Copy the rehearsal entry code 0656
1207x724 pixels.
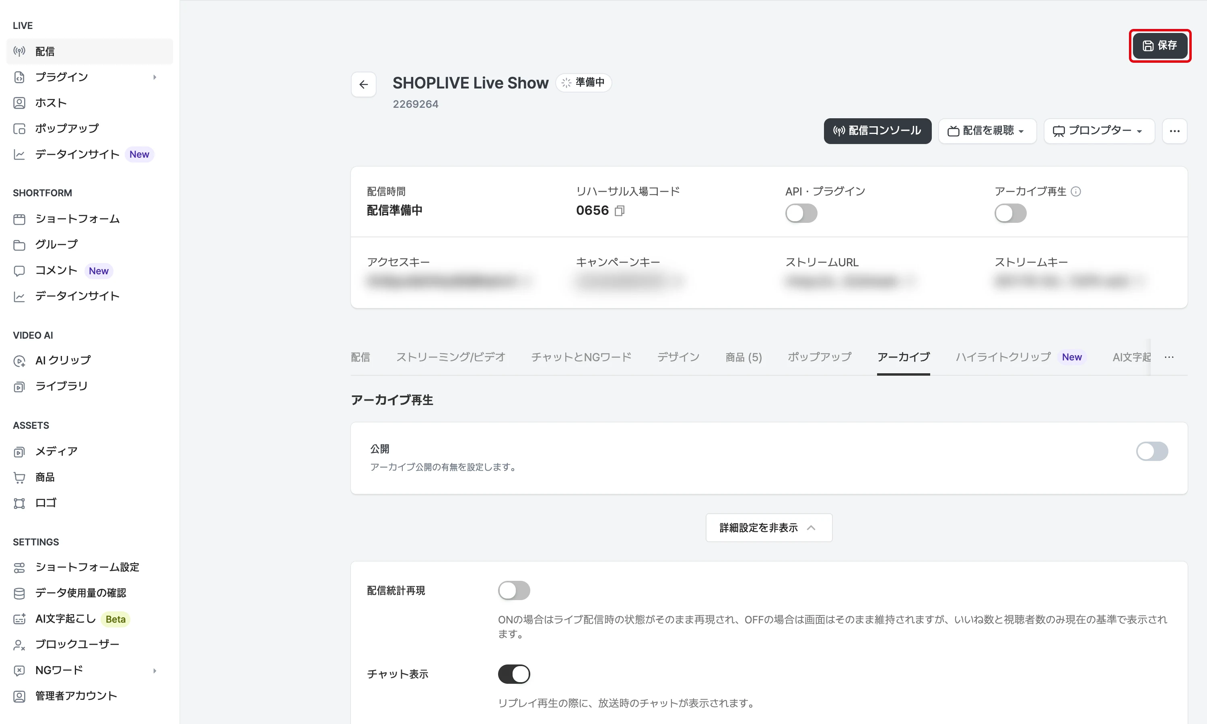pyautogui.click(x=620, y=211)
